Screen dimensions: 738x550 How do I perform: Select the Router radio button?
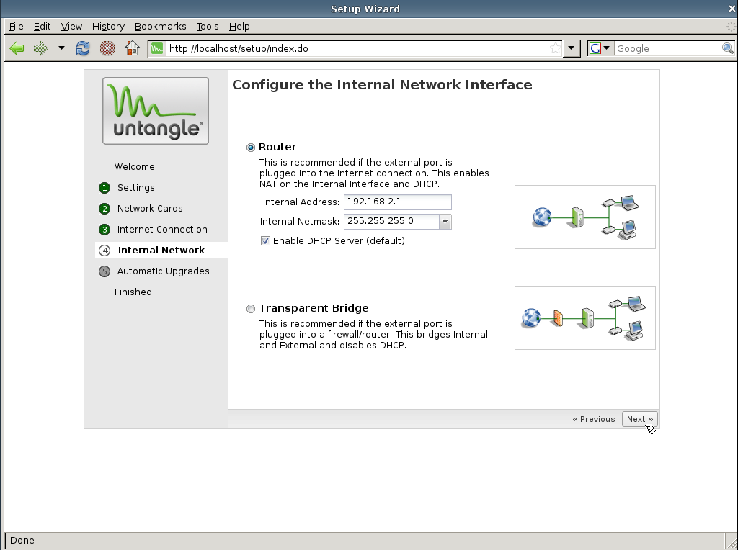click(x=251, y=148)
